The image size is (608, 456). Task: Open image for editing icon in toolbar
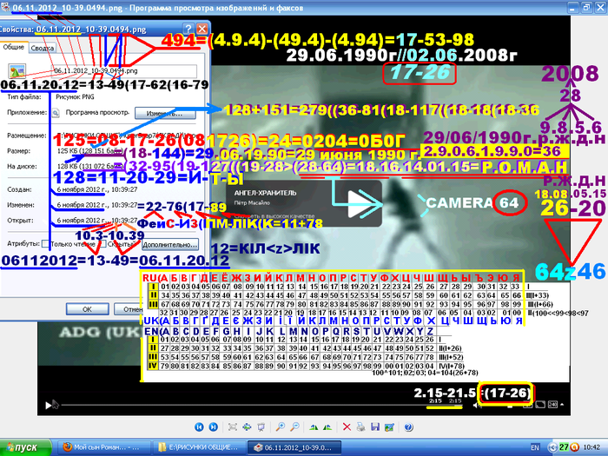[x=389, y=427]
